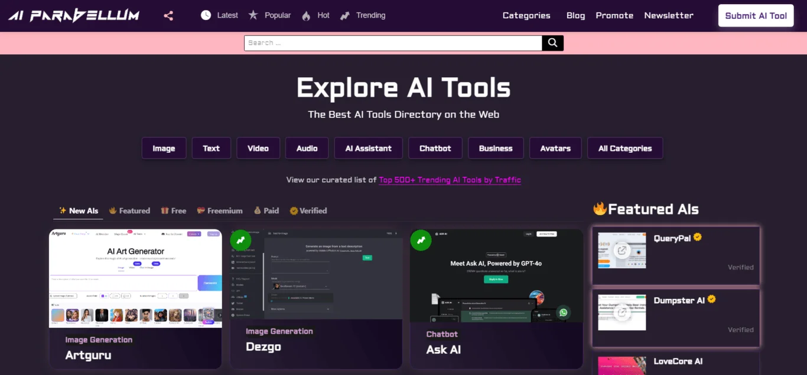Image resolution: width=807 pixels, height=375 pixels.
Task: Click the green trending badge on the Dezgo card
Action: (x=240, y=241)
